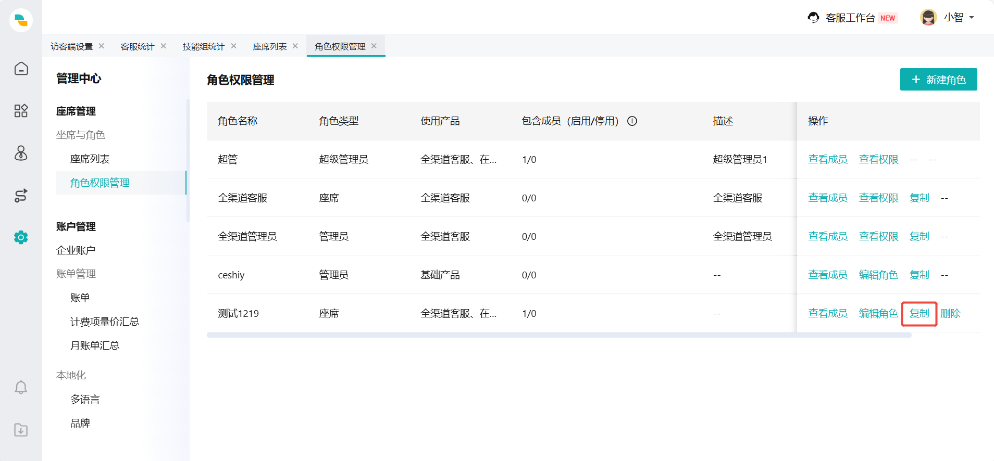Viewport: 994px width, 461px height.
Task: Click the 新建角色 button
Action: pos(938,80)
